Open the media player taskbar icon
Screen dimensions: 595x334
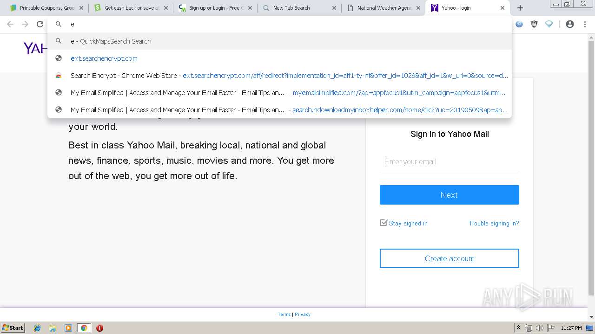click(68, 328)
